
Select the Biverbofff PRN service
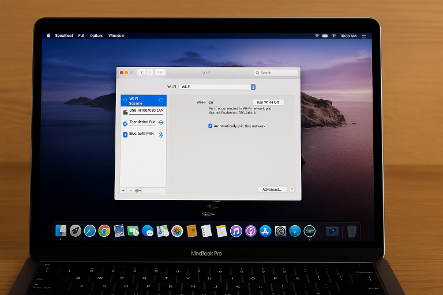click(144, 134)
